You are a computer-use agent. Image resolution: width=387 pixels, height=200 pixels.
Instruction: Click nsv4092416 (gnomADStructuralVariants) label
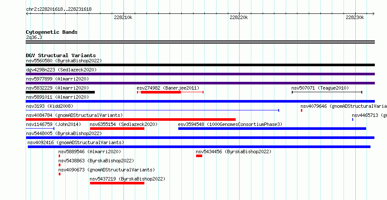(76, 142)
